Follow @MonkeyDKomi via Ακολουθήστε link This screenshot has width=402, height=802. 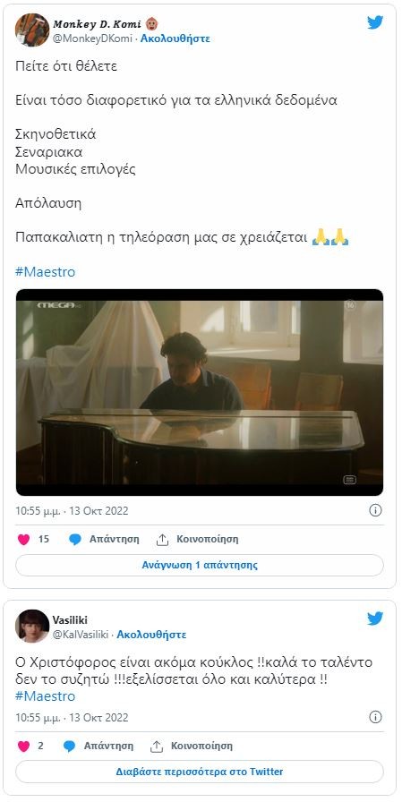(175, 38)
